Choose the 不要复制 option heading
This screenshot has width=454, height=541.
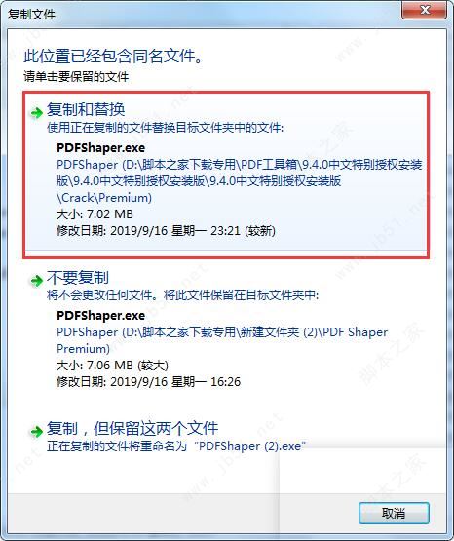coord(78,277)
